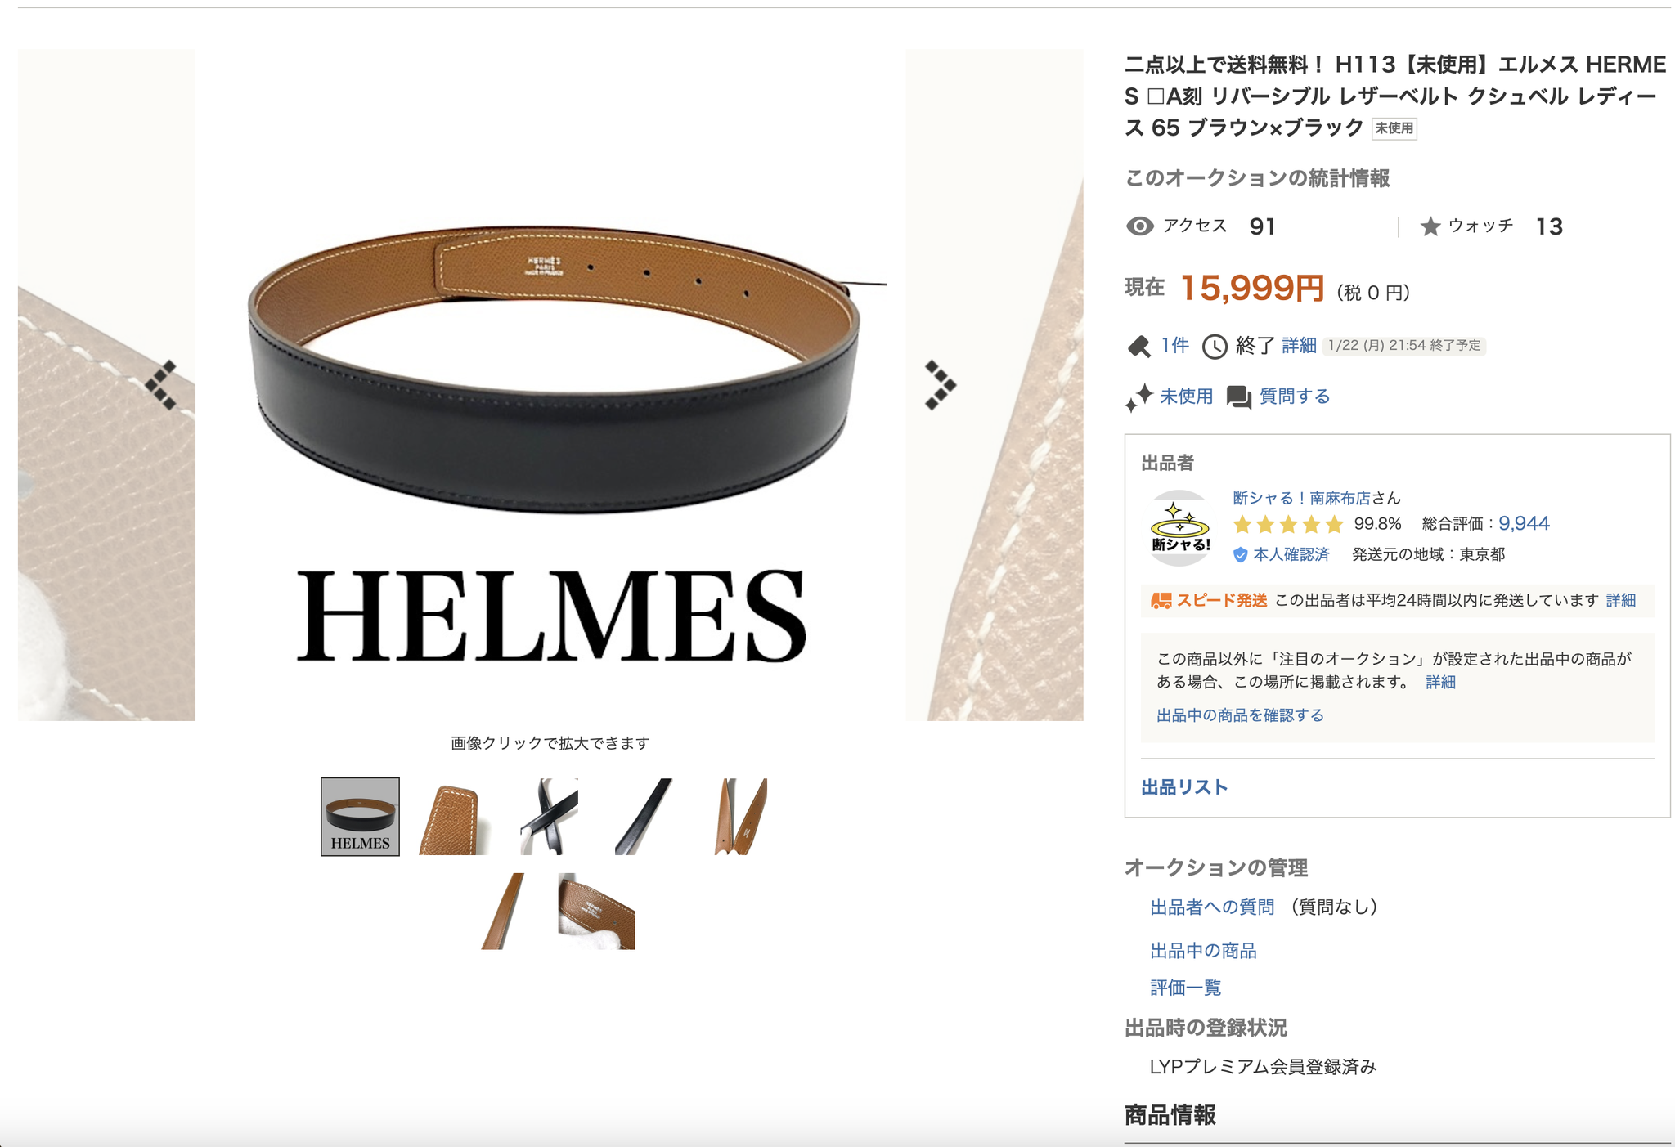Click the previous image arrow icon
This screenshot has width=1675, height=1147.
pyautogui.click(x=161, y=384)
